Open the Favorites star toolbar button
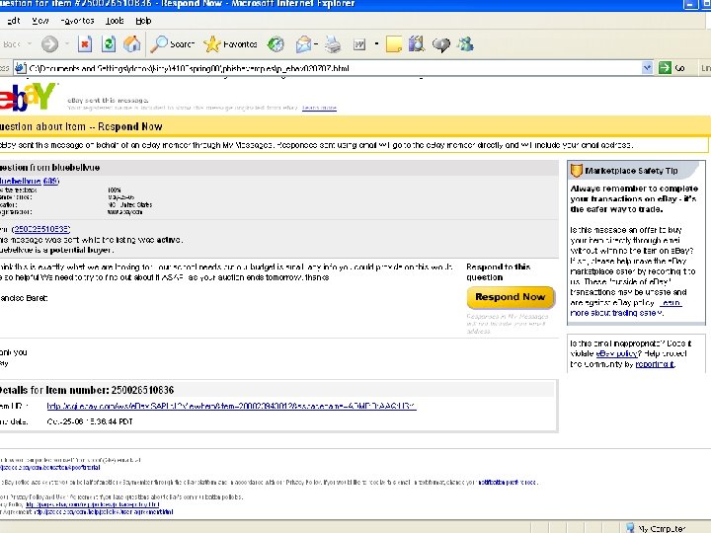The height and width of the screenshot is (533, 711). (230, 44)
